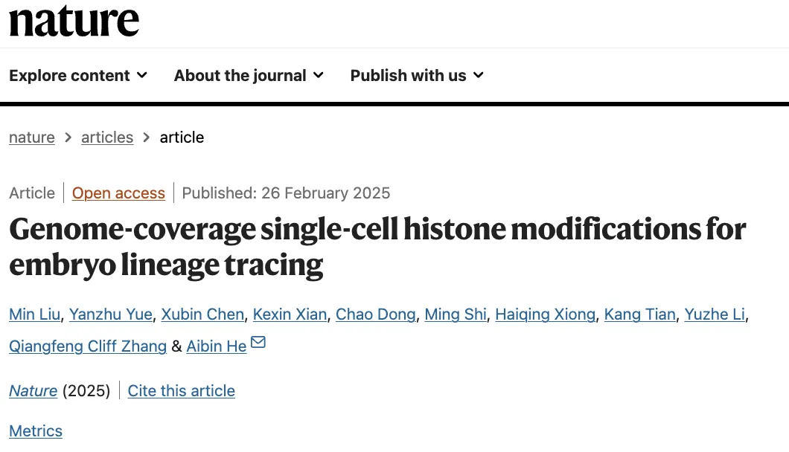This screenshot has width=789, height=452.
Task: Expand the Publish with us menu
Action: point(417,76)
